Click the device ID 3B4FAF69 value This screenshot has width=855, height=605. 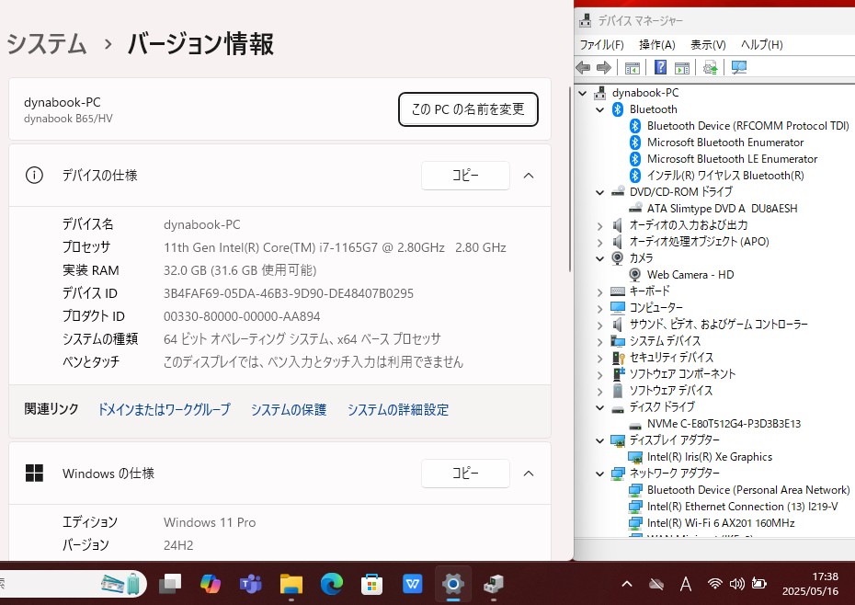pyautogui.click(x=289, y=293)
